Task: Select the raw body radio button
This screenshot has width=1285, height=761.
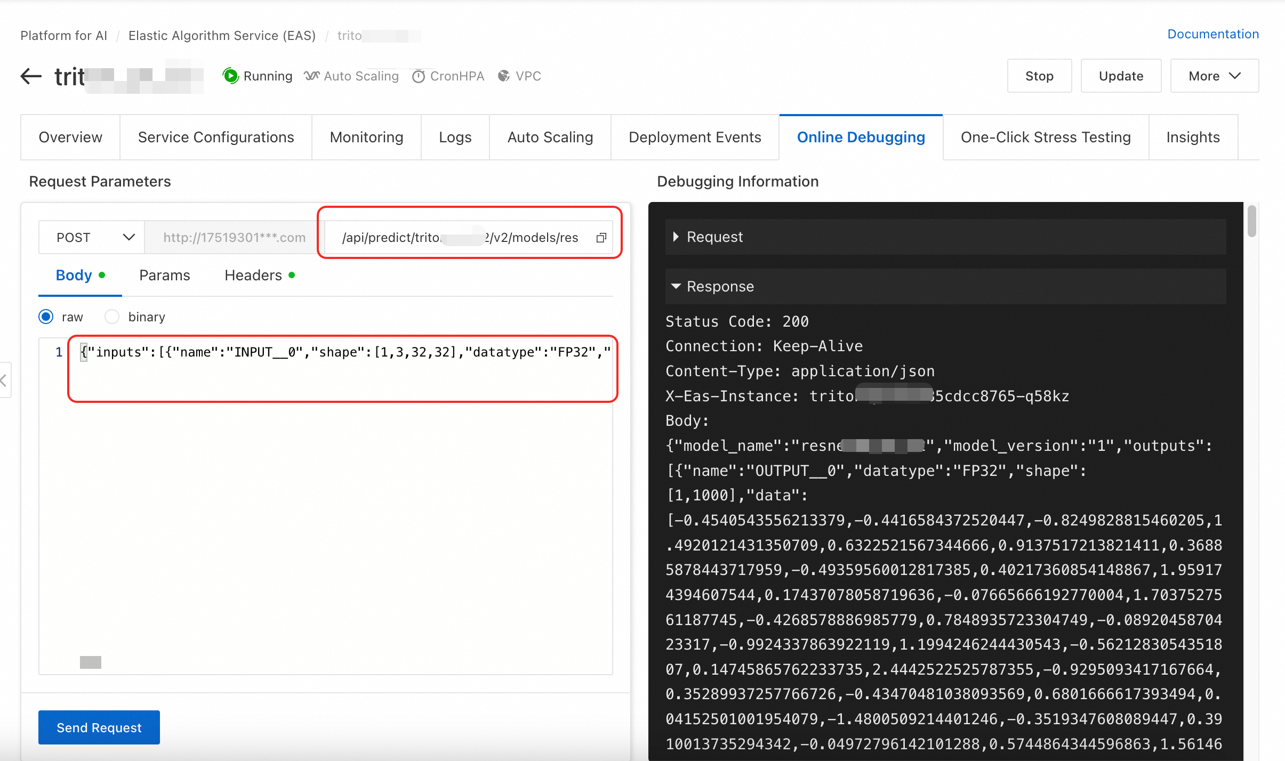Action: pos(46,317)
